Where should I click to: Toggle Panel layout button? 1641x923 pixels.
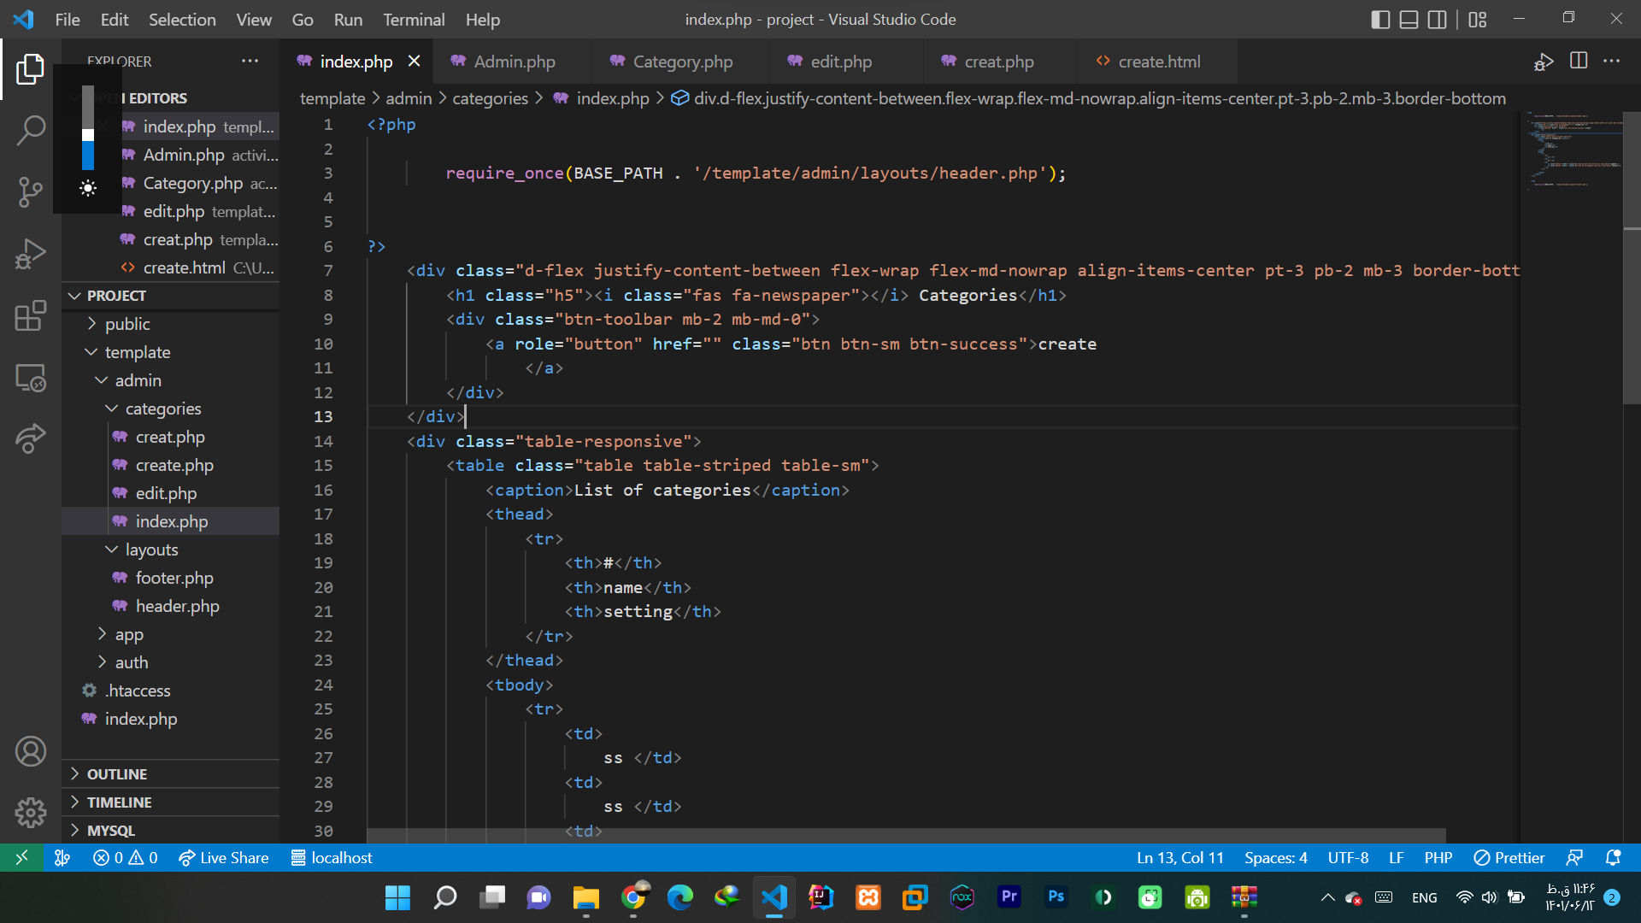tap(1409, 20)
